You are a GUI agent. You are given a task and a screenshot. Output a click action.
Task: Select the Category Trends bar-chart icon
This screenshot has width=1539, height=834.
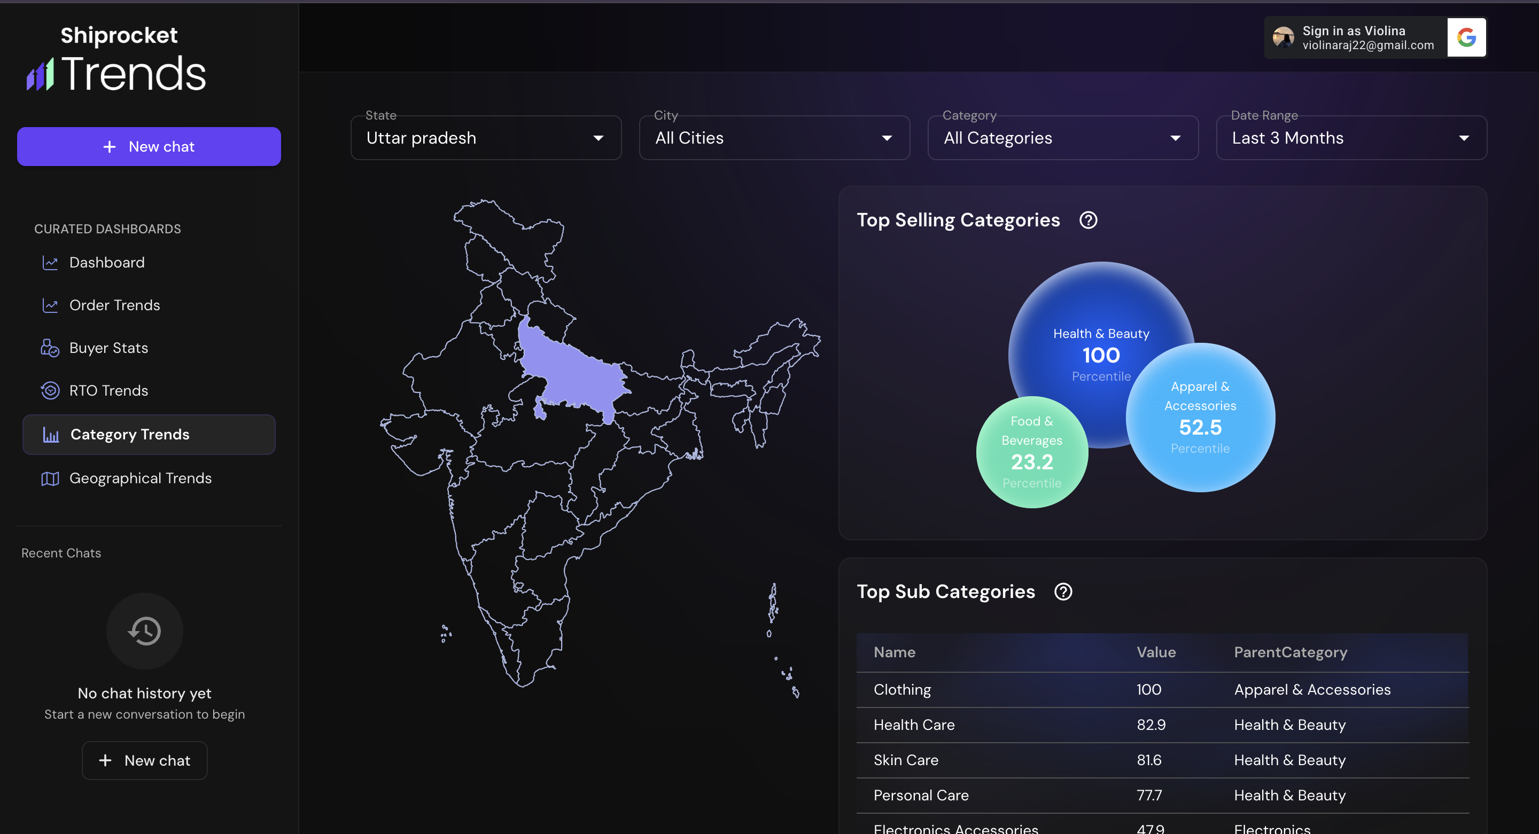(x=50, y=434)
